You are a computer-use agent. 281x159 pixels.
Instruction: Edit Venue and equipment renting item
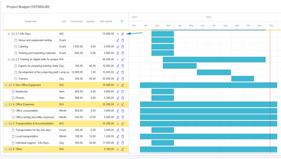(118, 40)
